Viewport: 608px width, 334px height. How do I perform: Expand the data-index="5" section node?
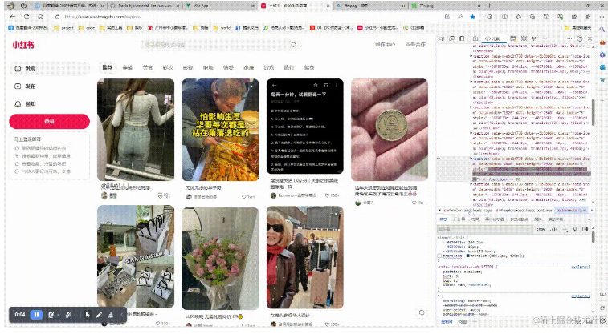coord(471,107)
